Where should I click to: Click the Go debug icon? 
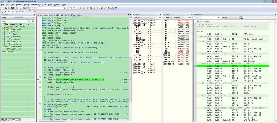click(x=29, y=11)
